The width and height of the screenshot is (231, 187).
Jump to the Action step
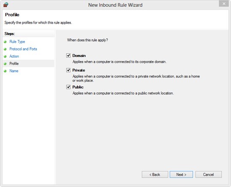(x=14, y=56)
